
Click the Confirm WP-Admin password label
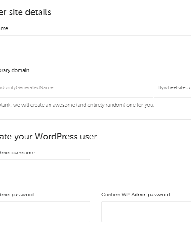[136, 195]
